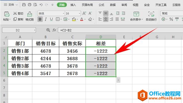The width and height of the screenshot is (183, 103).
Task: Open Print Preview icon
Action: pyautogui.click(x=35, y=5)
